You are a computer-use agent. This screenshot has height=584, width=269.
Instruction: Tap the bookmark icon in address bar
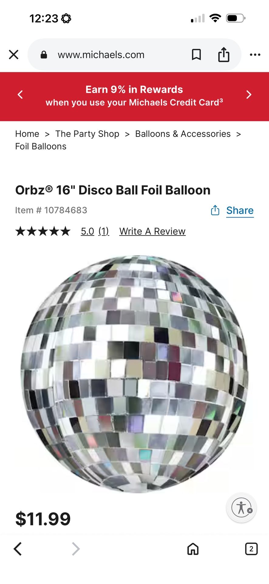[196, 55]
